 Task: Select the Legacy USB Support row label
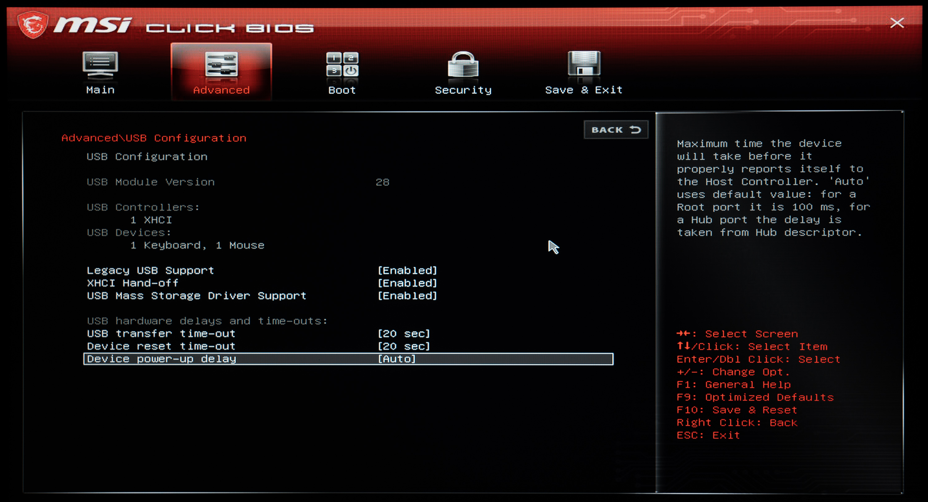pyautogui.click(x=150, y=270)
